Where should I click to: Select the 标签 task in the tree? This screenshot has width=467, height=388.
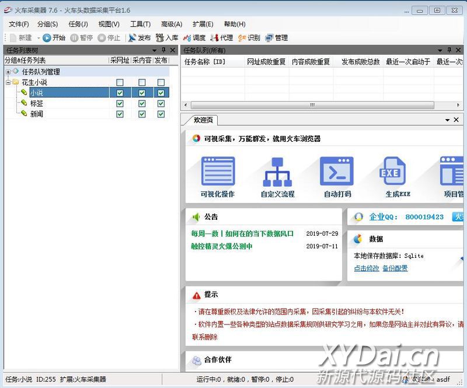(37, 104)
